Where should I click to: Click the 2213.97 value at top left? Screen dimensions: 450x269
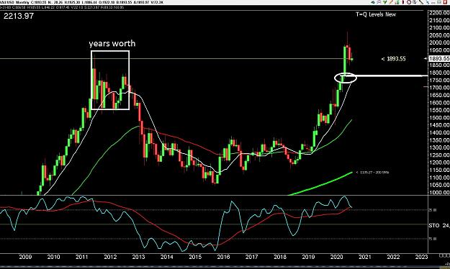point(19,16)
